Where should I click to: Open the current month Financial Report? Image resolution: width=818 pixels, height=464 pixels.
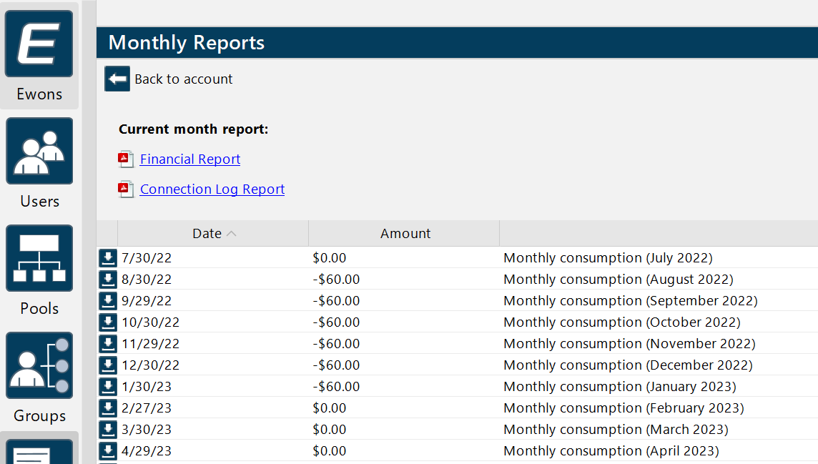click(x=190, y=159)
